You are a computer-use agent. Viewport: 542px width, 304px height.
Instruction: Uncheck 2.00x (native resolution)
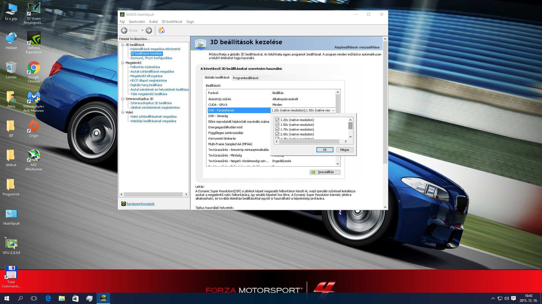(277, 134)
